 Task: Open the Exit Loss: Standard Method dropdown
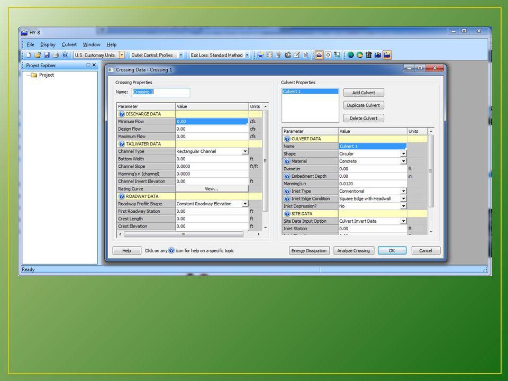[x=247, y=55]
